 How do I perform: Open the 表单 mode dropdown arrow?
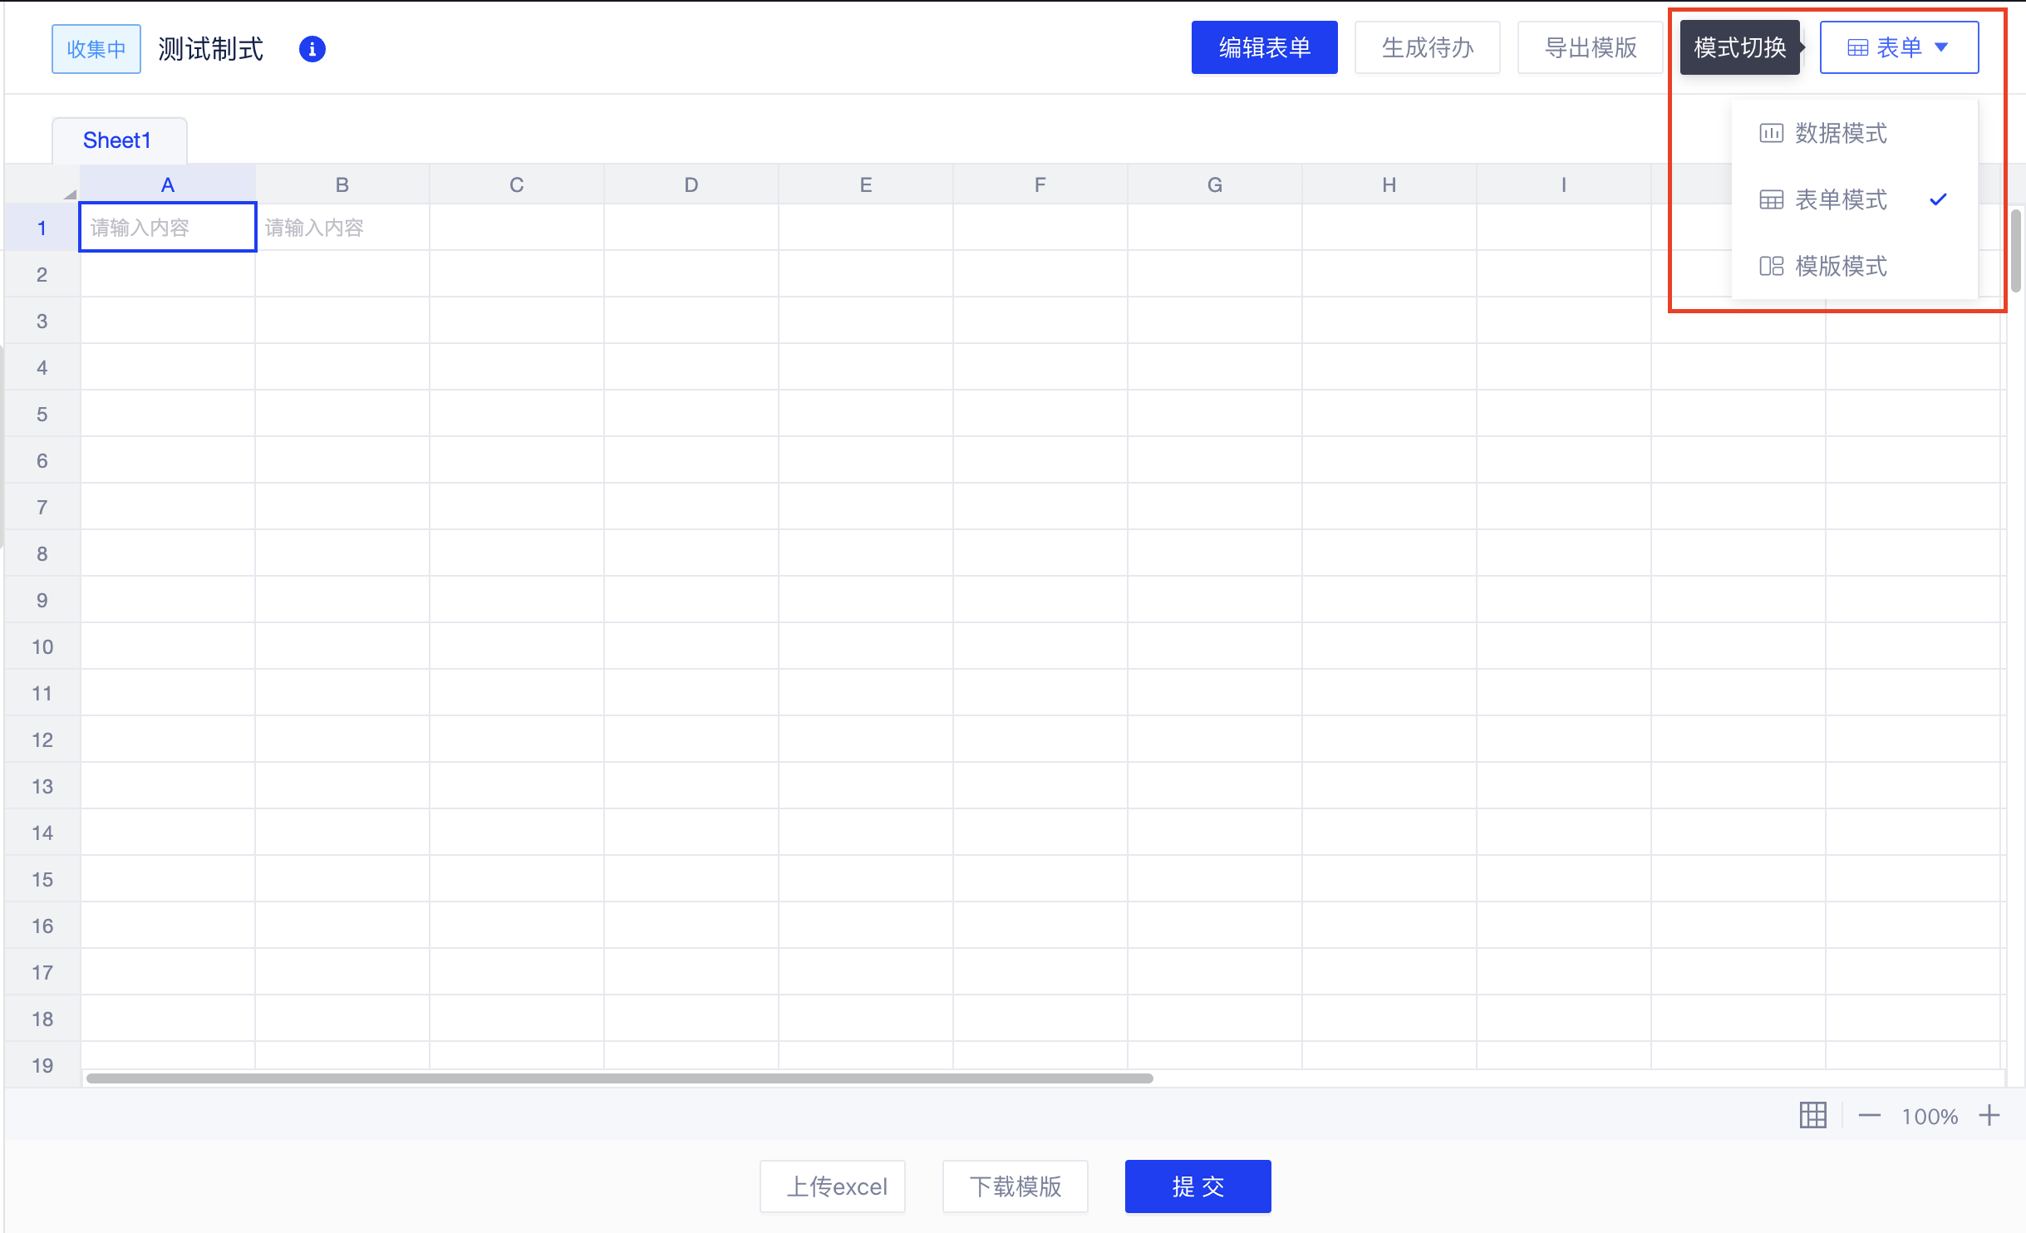click(1940, 47)
